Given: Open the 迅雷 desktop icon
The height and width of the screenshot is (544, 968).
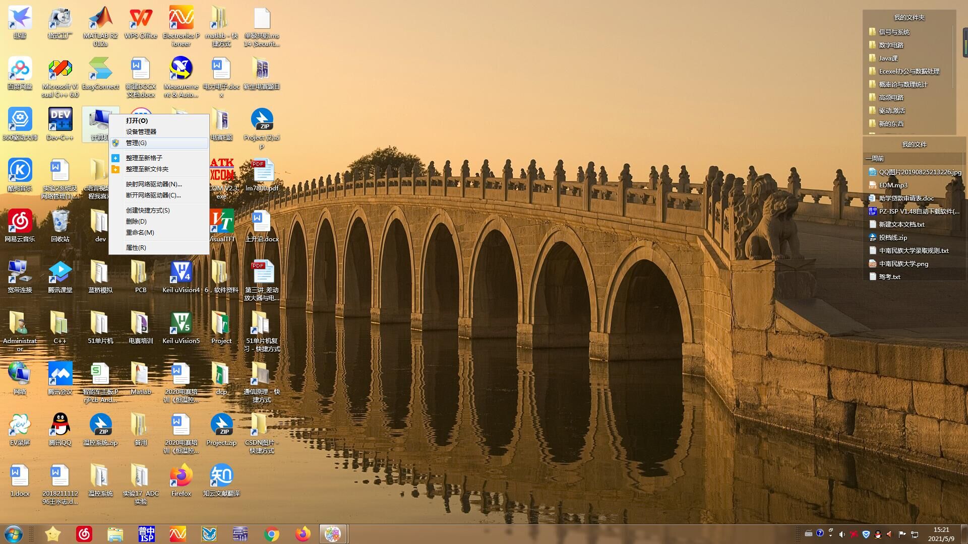Looking at the screenshot, I should click(20, 23).
